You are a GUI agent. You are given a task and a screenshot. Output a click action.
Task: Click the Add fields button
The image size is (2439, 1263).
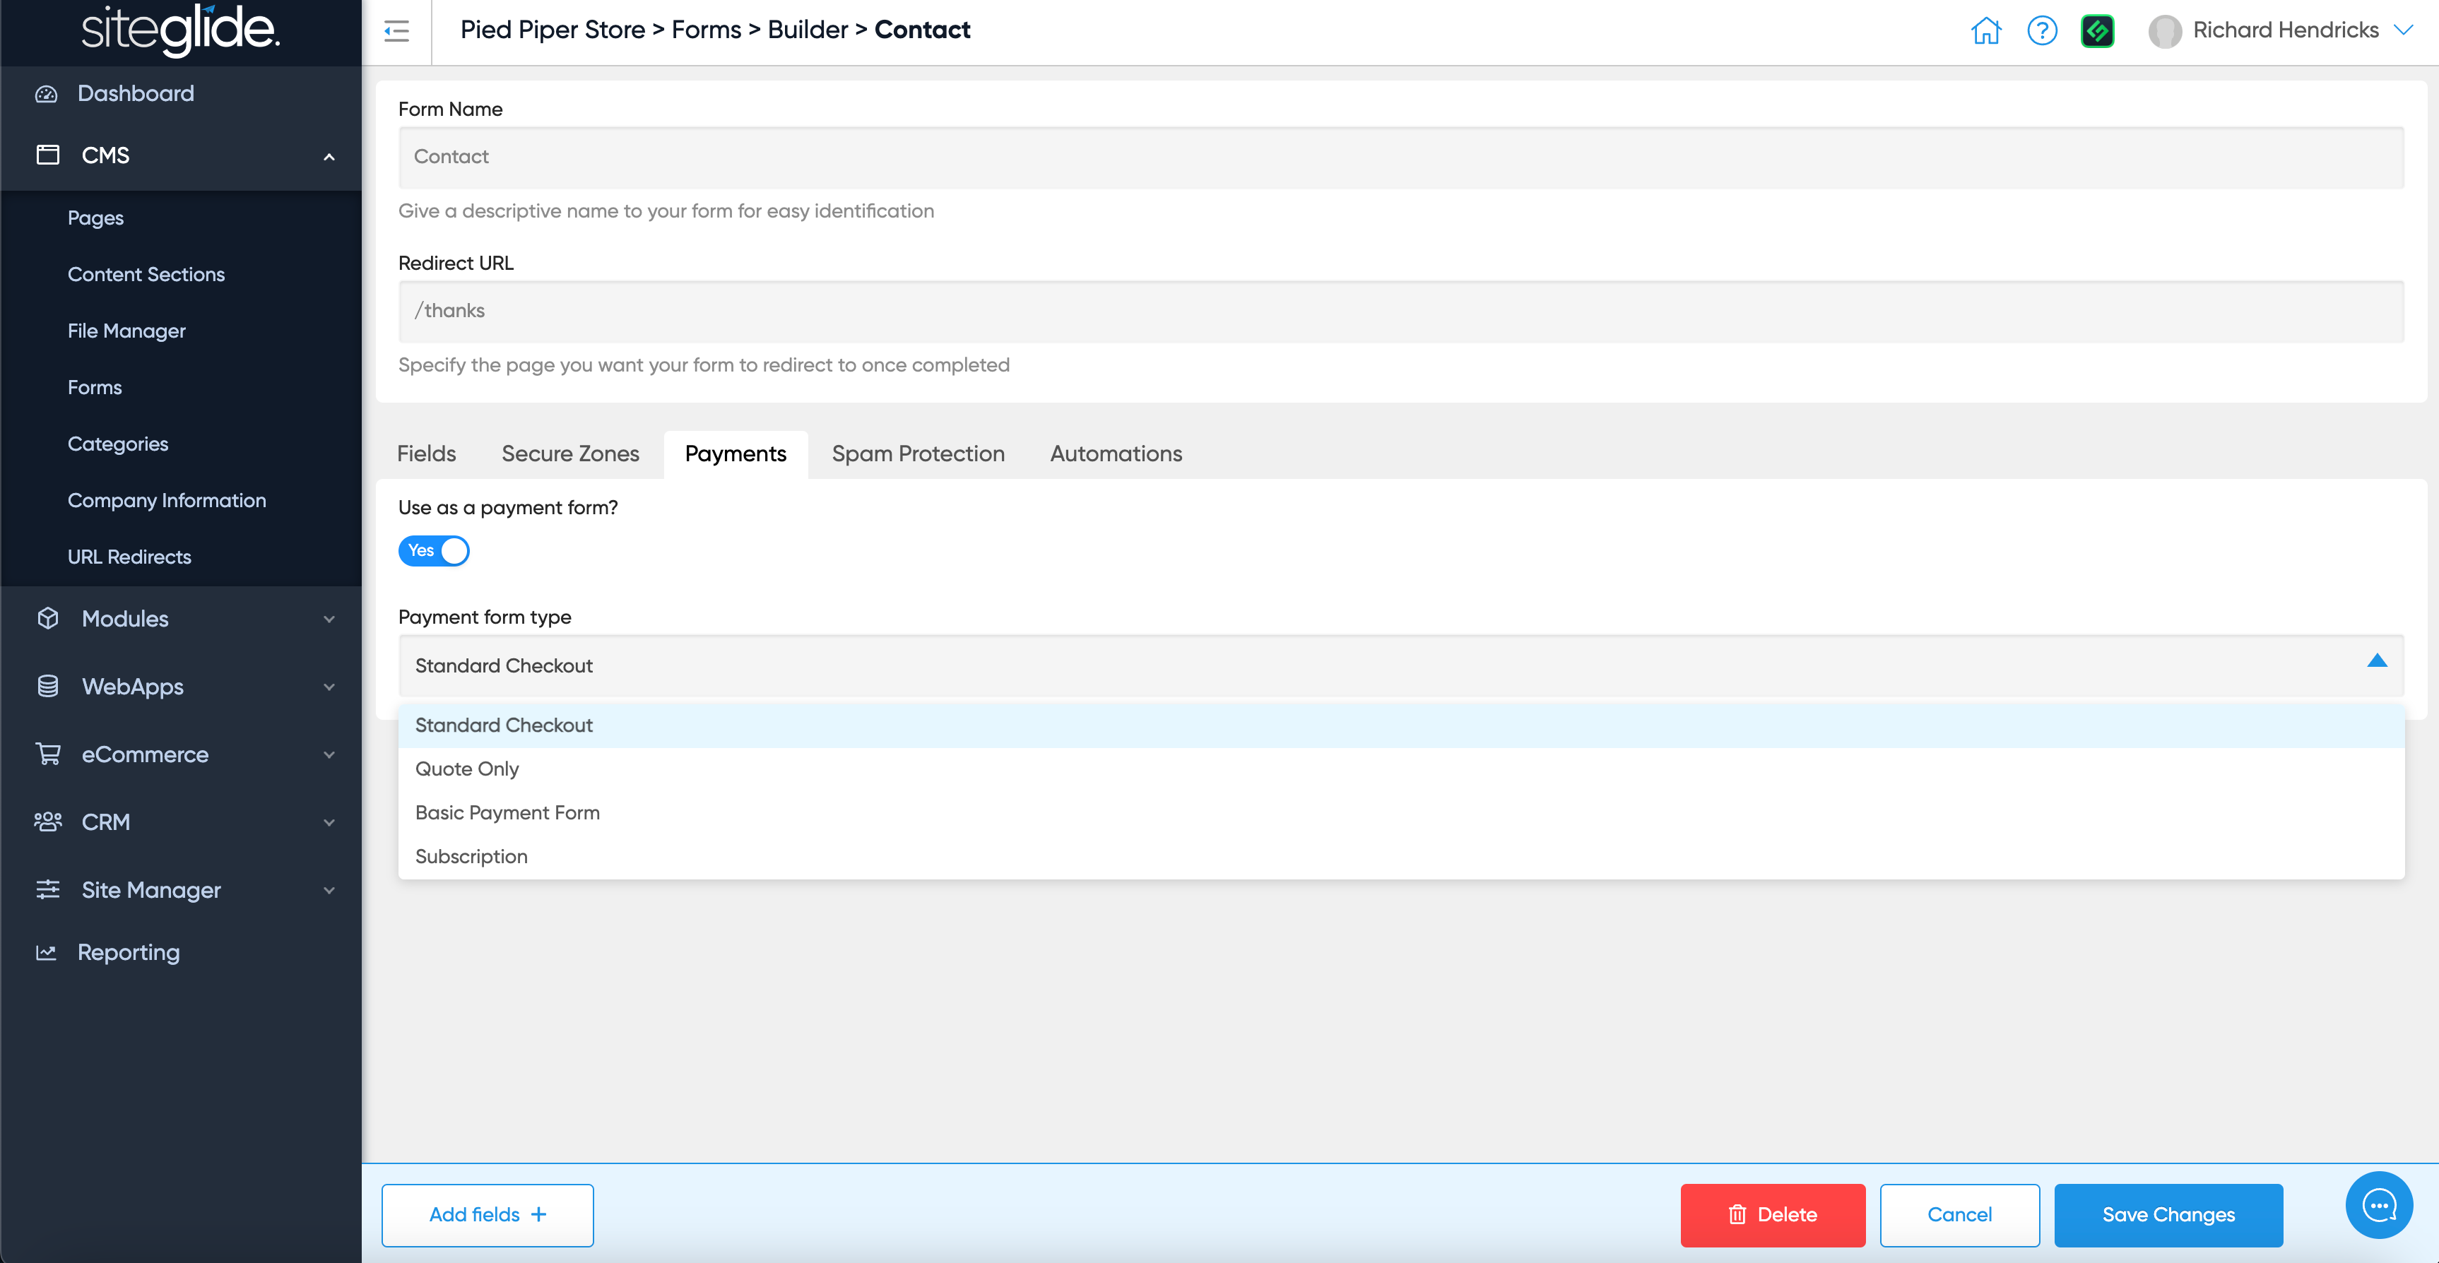(487, 1214)
